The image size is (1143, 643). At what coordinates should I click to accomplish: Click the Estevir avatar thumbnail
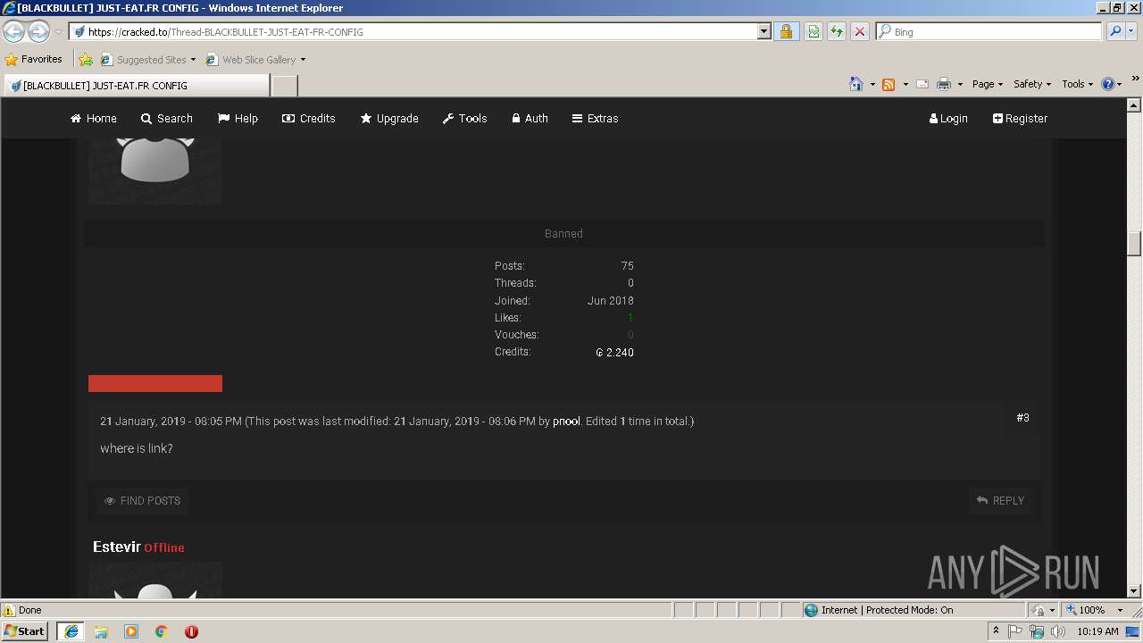(x=155, y=580)
